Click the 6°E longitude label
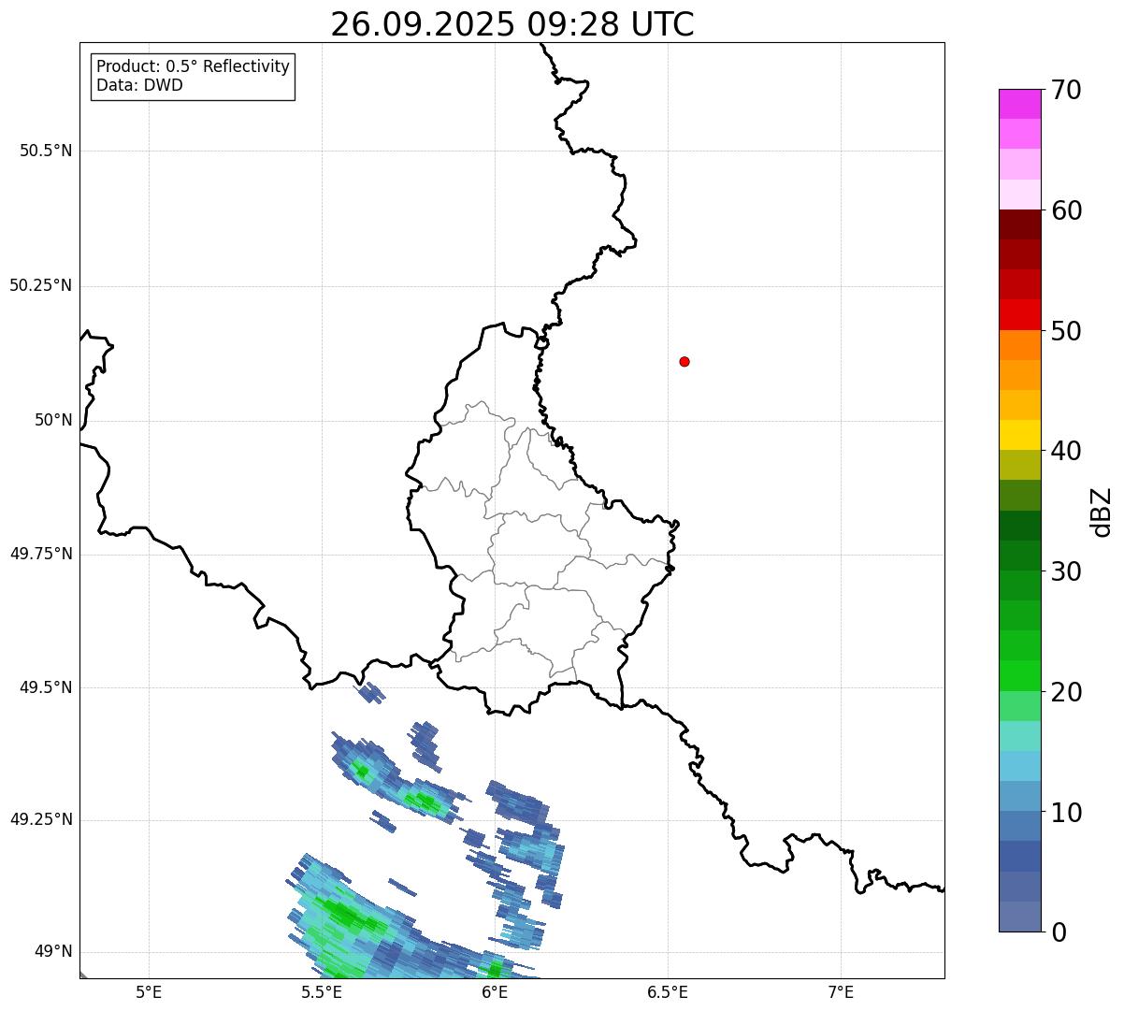The image size is (1124, 1011). click(495, 991)
